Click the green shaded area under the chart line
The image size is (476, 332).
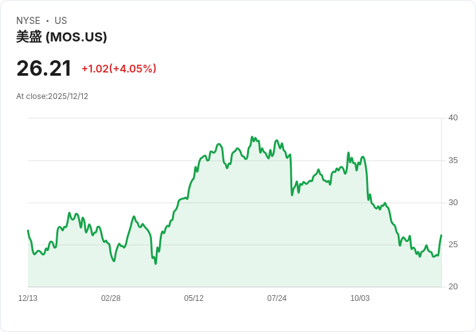[x=259, y=246]
